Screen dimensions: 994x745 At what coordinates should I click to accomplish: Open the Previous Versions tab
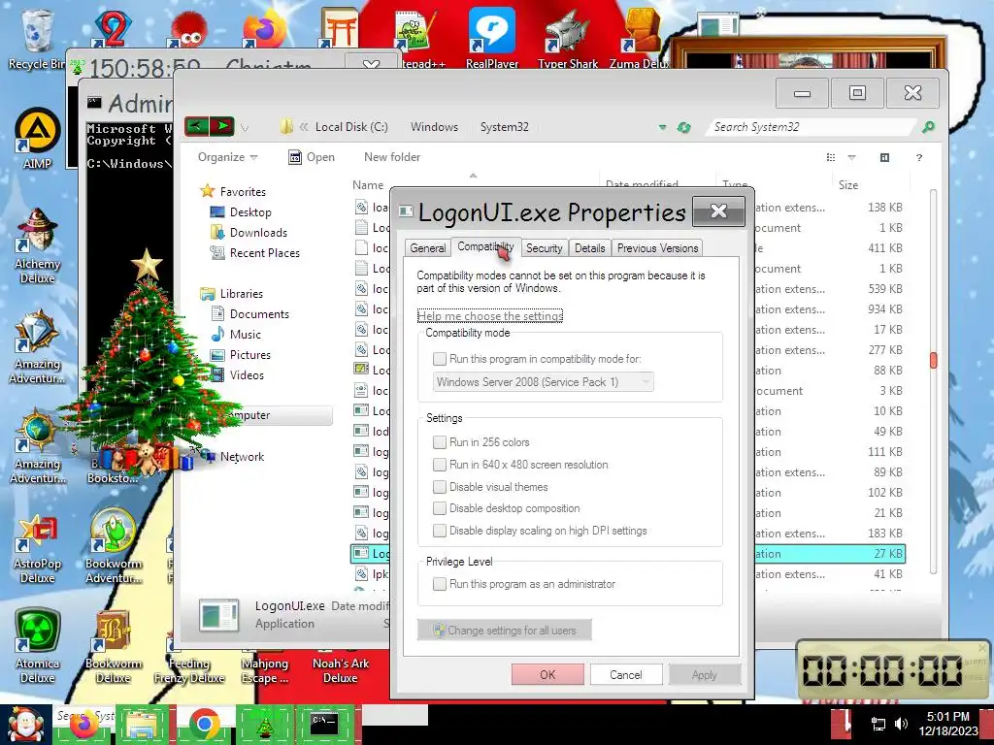[x=657, y=248]
